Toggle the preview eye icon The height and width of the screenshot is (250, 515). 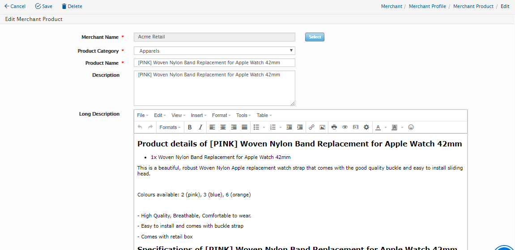pos(345,127)
